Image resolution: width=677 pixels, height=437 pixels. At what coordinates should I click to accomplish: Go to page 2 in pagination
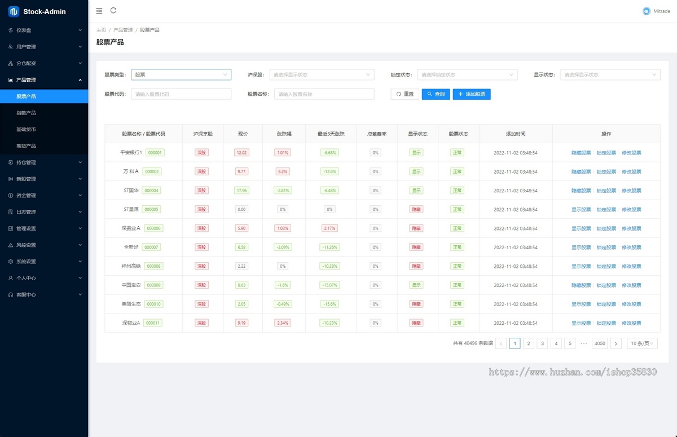tap(529, 343)
